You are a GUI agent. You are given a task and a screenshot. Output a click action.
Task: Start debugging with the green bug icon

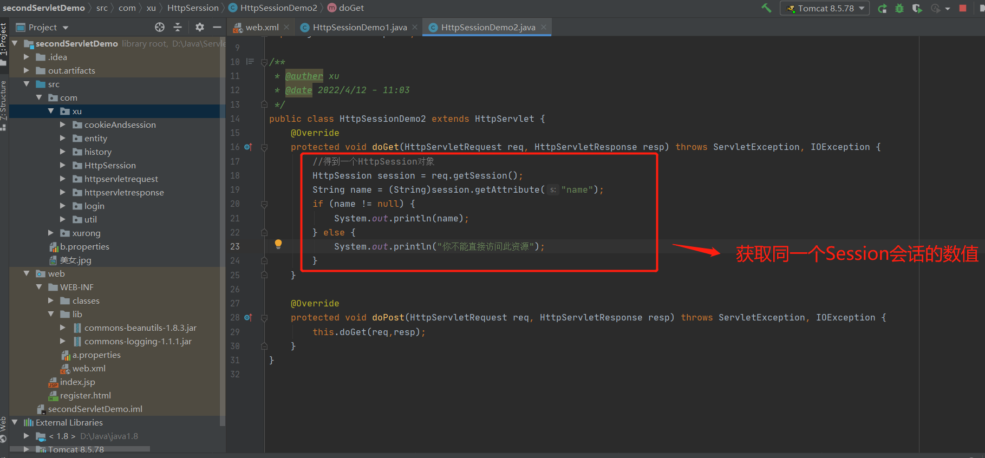[899, 8]
